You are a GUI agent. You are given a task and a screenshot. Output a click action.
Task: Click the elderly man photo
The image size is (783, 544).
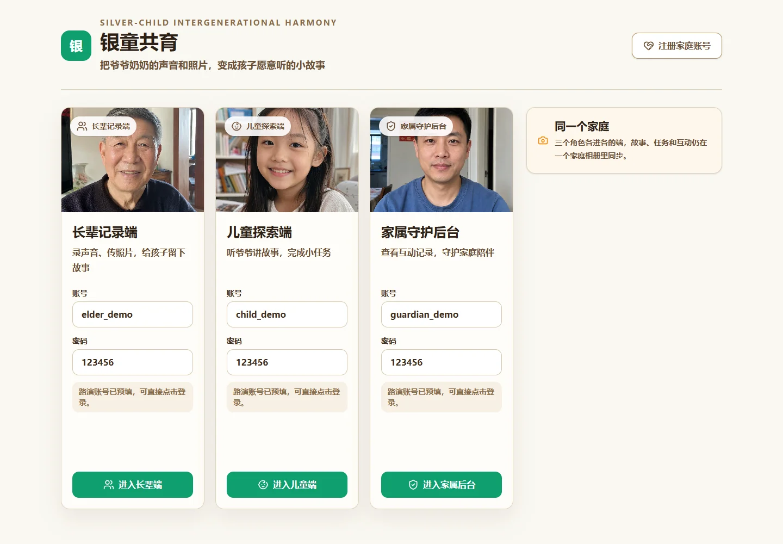(133, 160)
